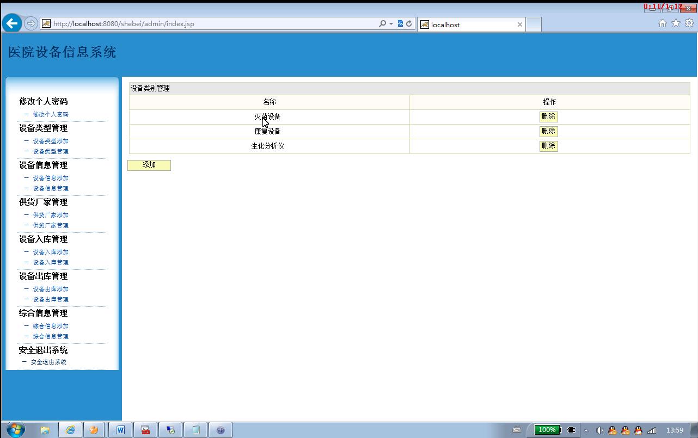Open the browser Home icon

[663, 23]
